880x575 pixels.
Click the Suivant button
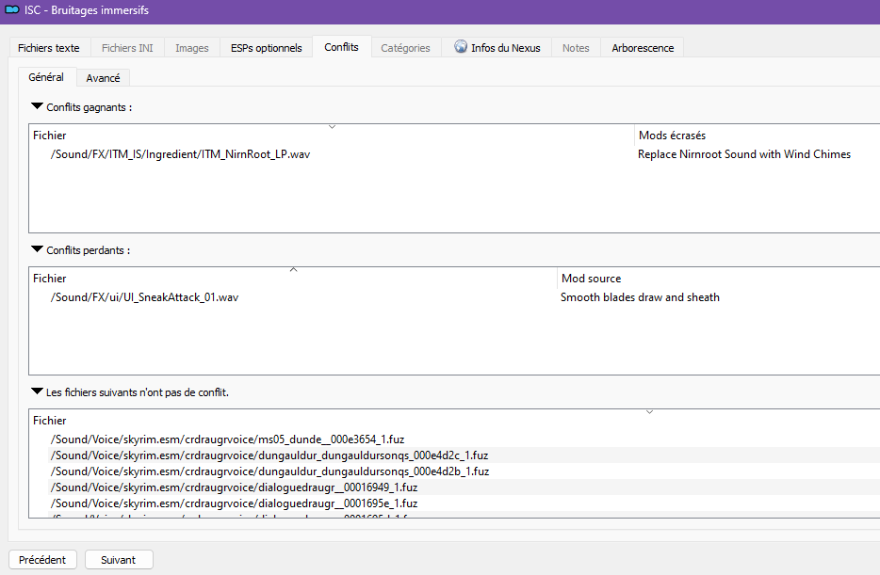coord(119,559)
